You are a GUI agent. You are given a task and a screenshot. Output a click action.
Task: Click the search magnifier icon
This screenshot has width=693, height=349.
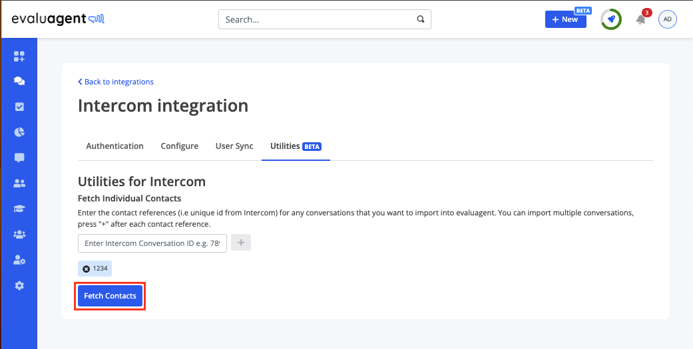pos(420,19)
